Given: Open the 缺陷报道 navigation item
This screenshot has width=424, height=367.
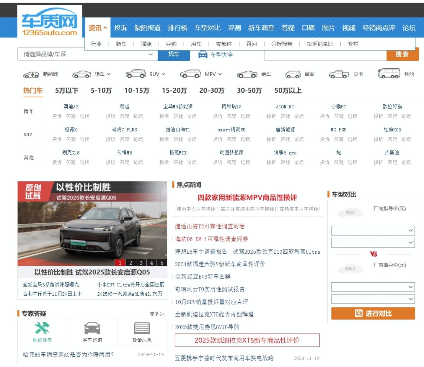Looking at the screenshot, I should tap(148, 28).
